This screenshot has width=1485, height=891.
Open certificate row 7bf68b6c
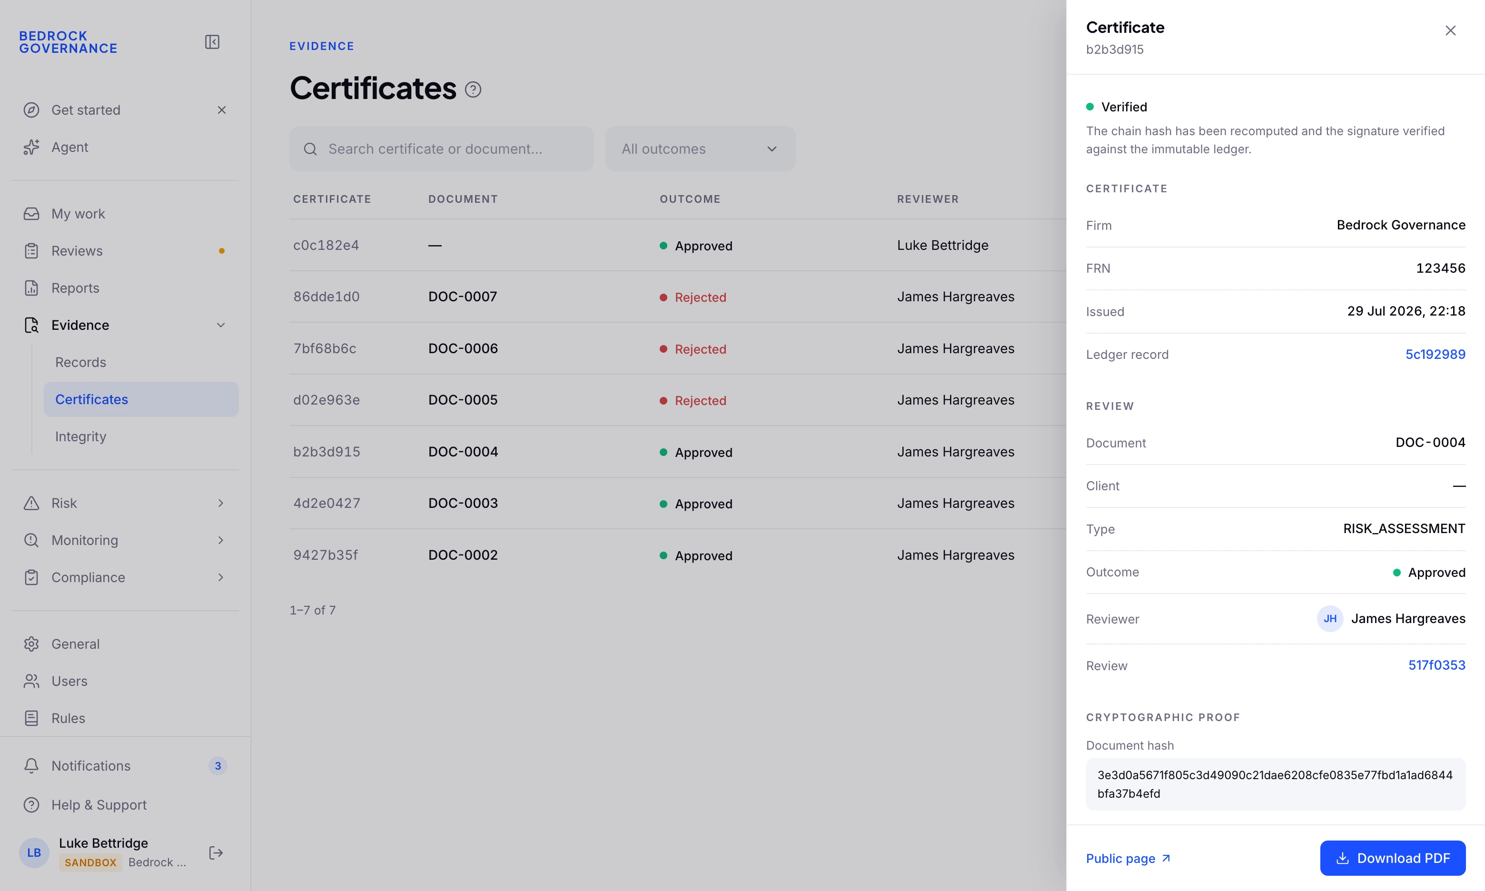click(x=678, y=349)
